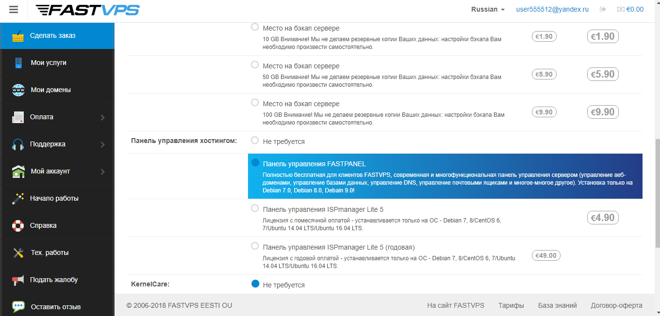Screen dimensions: 660x316
Task: Select ISPmanager Lite 5 monthly panel option
Action: pyautogui.click(x=255, y=208)
